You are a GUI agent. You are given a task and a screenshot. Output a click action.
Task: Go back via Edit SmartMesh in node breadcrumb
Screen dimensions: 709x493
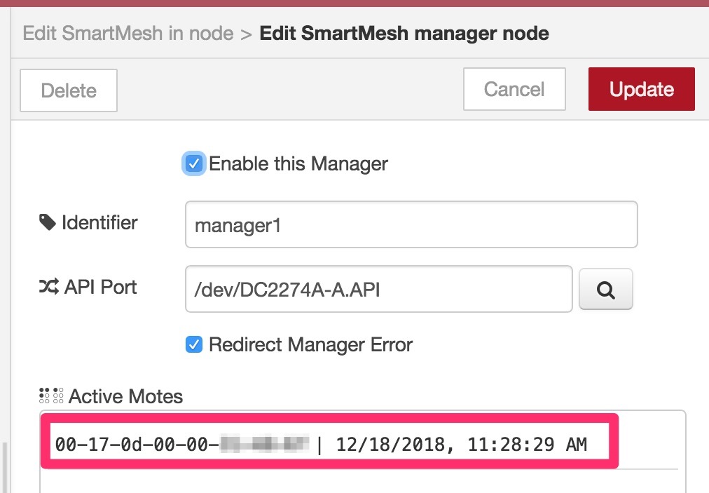coord(128,33)
